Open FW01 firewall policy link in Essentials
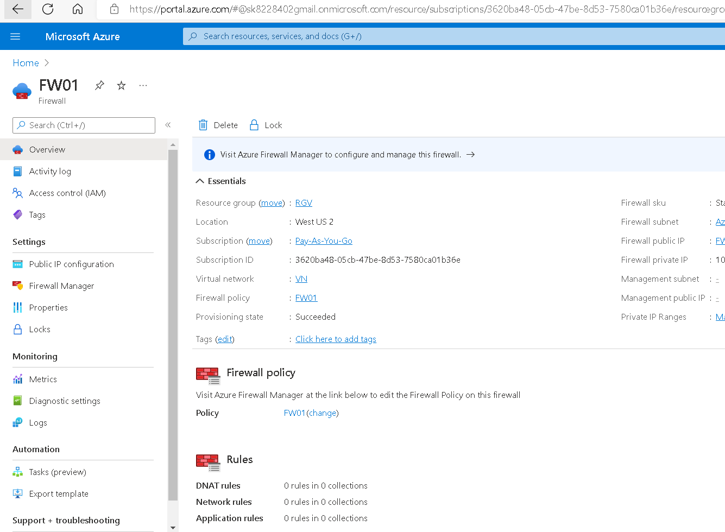 tap(306, 298)
